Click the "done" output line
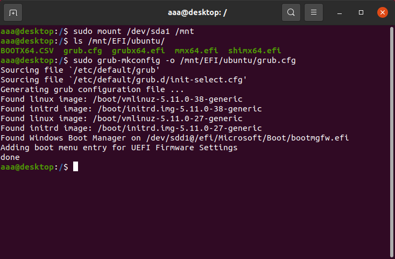Screen dimensions: 395x259 pyautogui.click(x=10, y=157)
